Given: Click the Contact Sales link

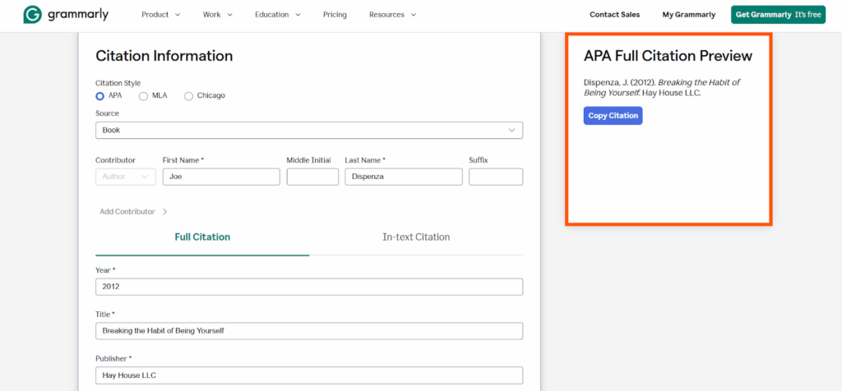Looking at the screenshot, I should coord(615,15).
